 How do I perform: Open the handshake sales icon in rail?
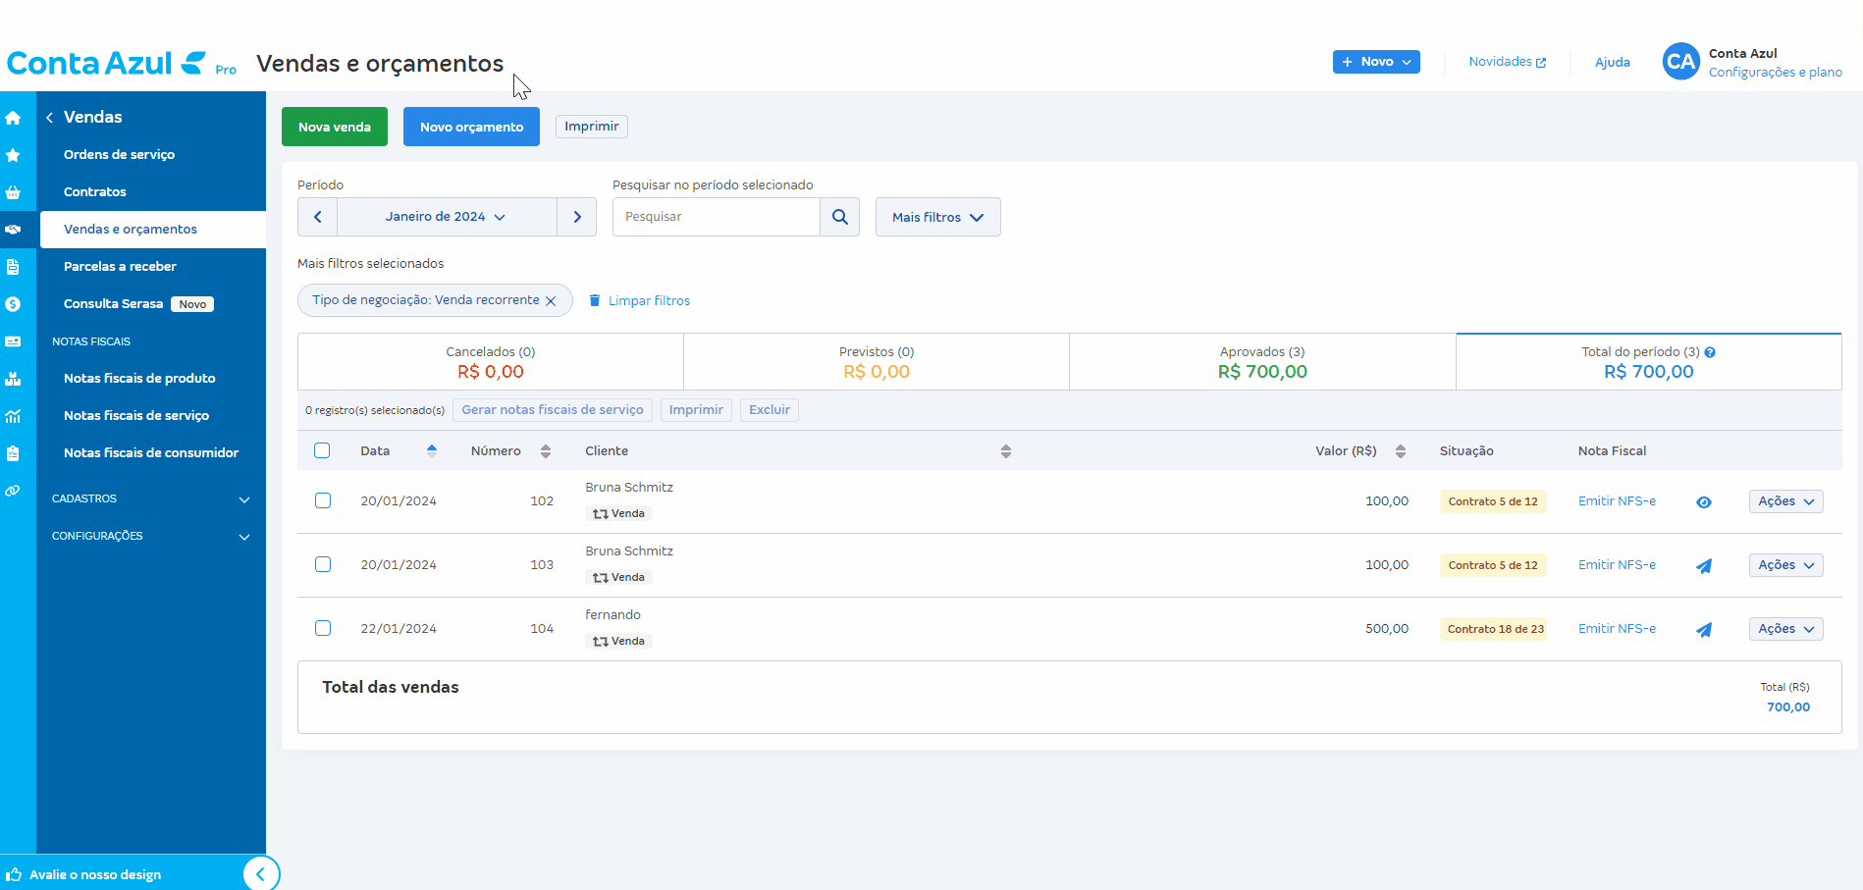coord(13,230)
